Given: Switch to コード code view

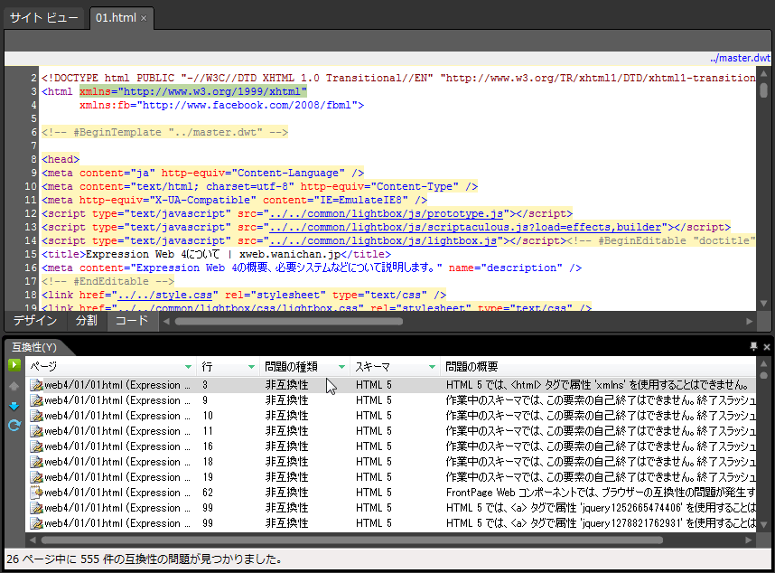Looking at the screenshot, I should [x=132, y=320].
